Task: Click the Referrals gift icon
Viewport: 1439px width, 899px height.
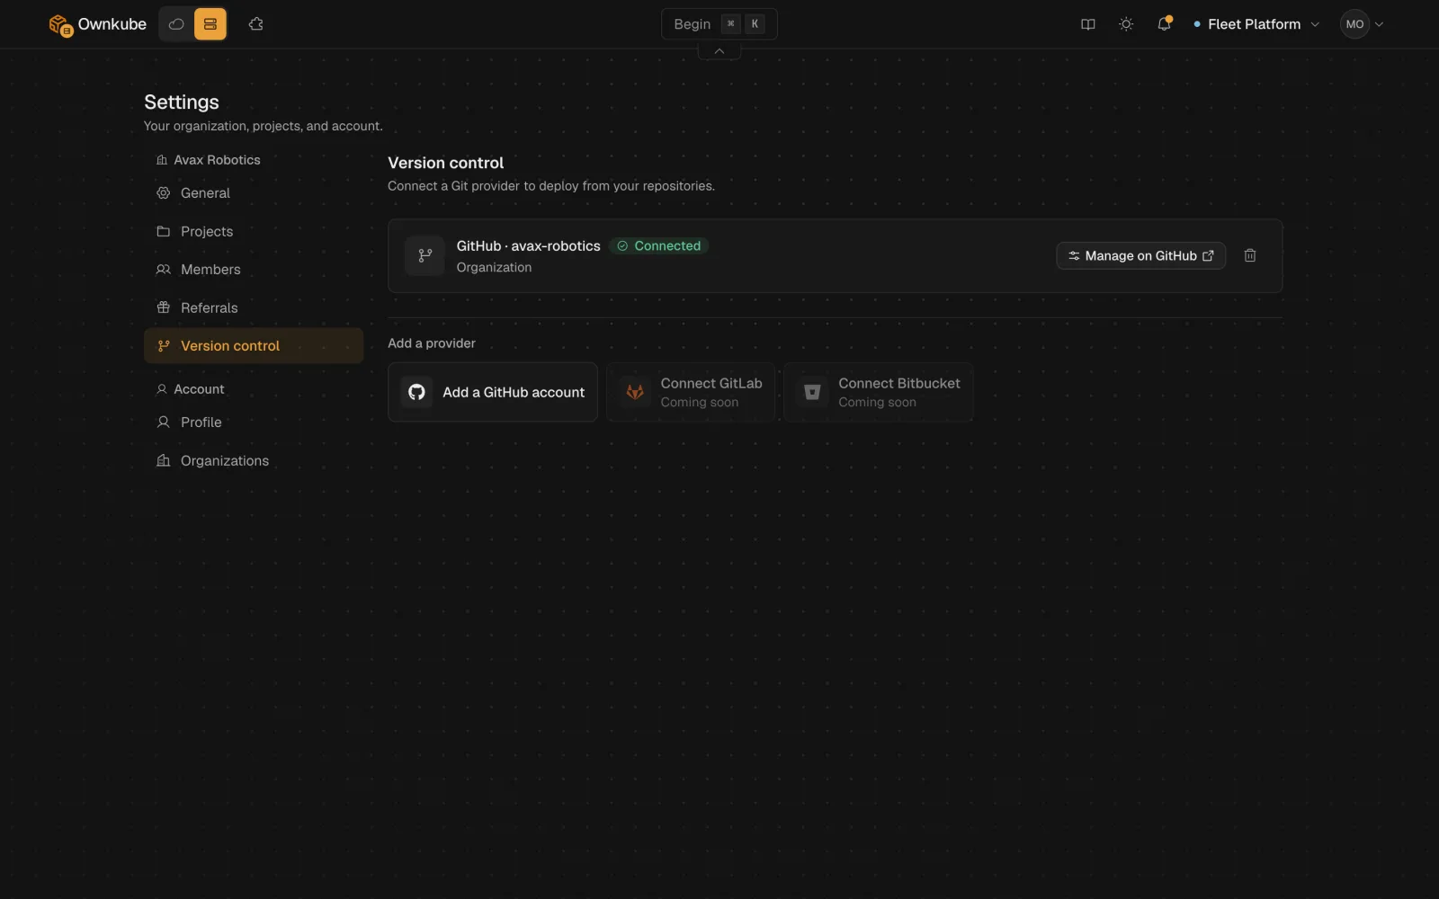Action: 163,307
